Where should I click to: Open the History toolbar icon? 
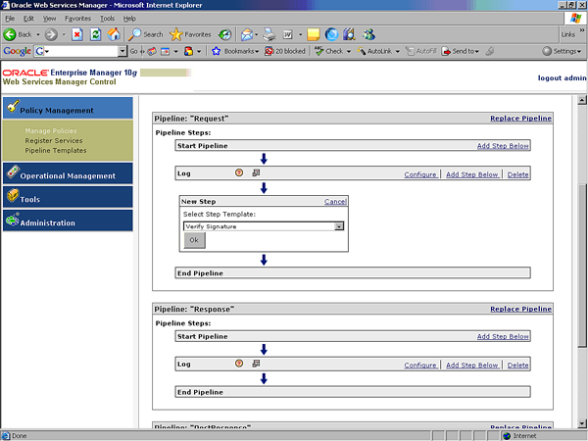pos(224,34)
